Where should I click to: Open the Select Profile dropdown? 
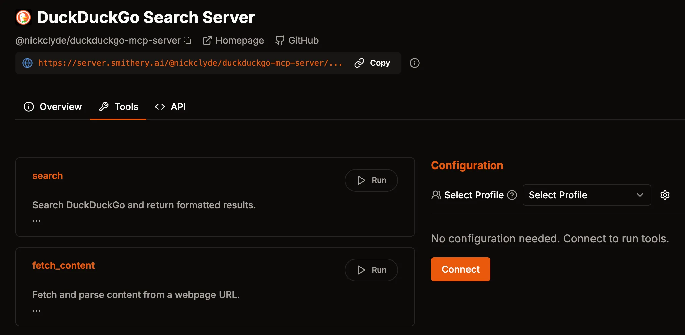click(587, 195)
